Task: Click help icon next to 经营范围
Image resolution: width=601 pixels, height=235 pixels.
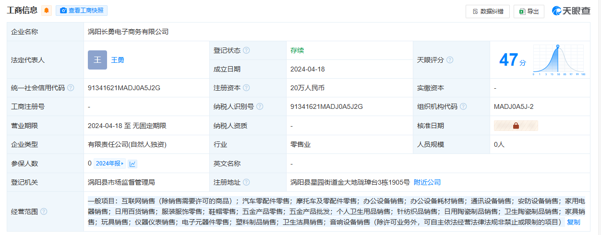Action: 44,211
